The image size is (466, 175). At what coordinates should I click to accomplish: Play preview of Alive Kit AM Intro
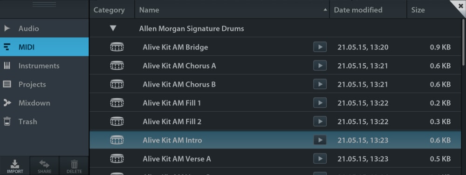(320, 140)
